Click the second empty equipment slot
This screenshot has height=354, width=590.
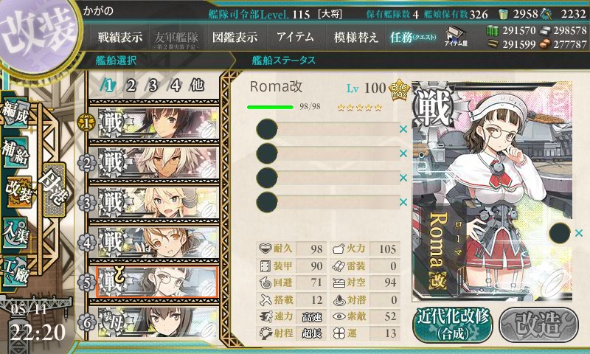(x=327, y=153)
